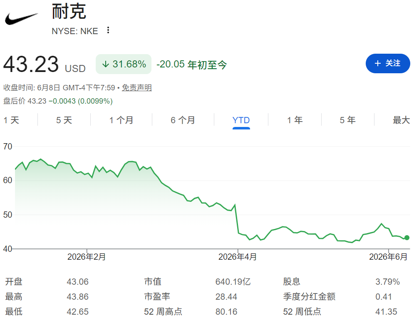Click the 季度分红金额 value 0.41

tap(383, 297)
